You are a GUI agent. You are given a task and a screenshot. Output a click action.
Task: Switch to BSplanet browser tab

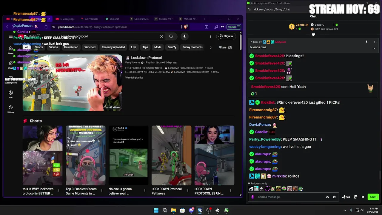coord(114,19)
